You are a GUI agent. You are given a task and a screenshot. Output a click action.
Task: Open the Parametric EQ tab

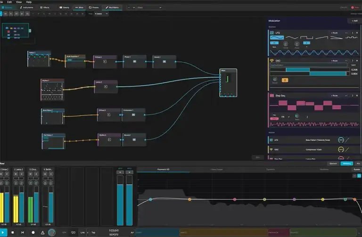(x=163, y=169)
